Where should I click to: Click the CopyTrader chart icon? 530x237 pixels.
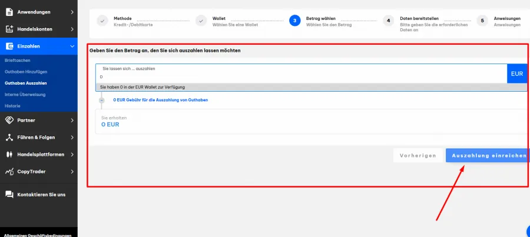tap(9, 172)
